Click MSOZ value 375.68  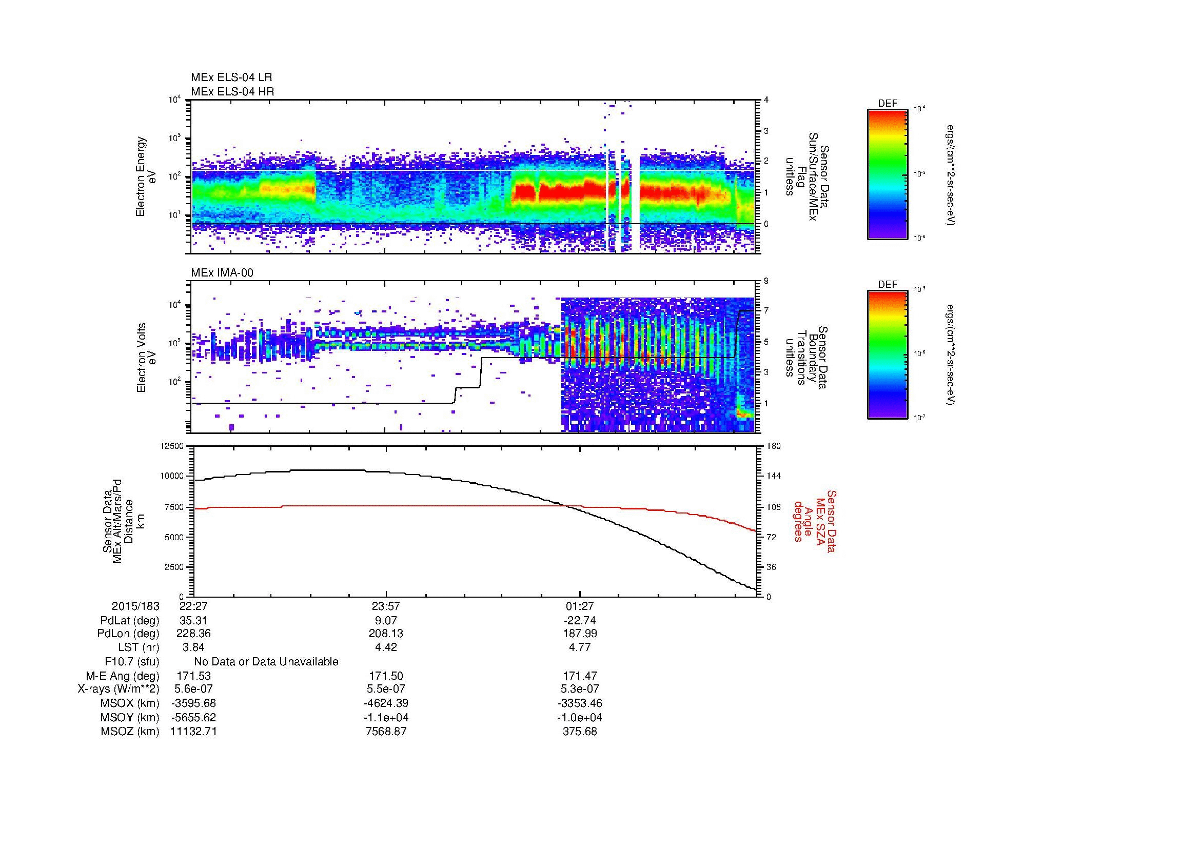tap(580, 732)
